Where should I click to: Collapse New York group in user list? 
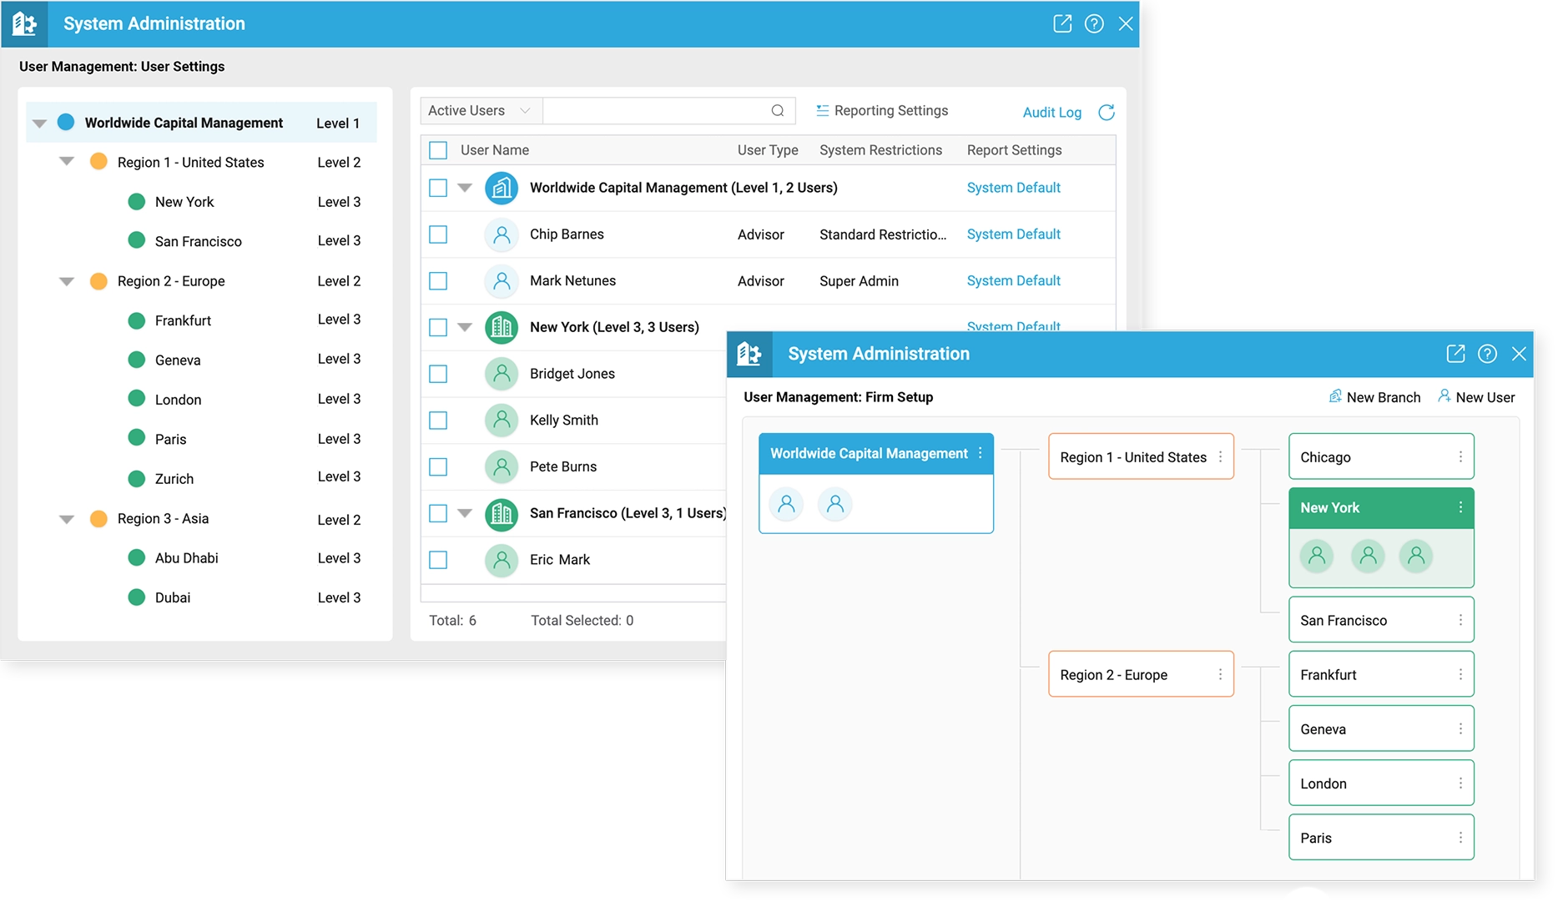point(465,327)
